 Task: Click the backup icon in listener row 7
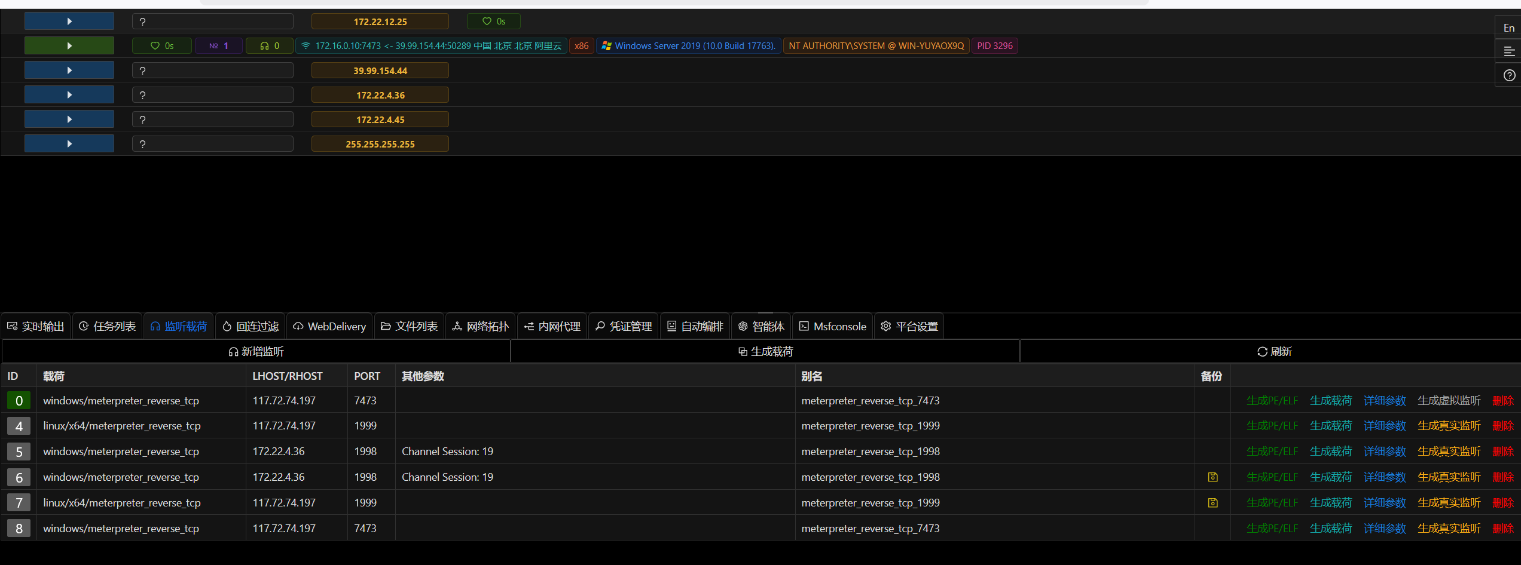tap(1212, 503)
